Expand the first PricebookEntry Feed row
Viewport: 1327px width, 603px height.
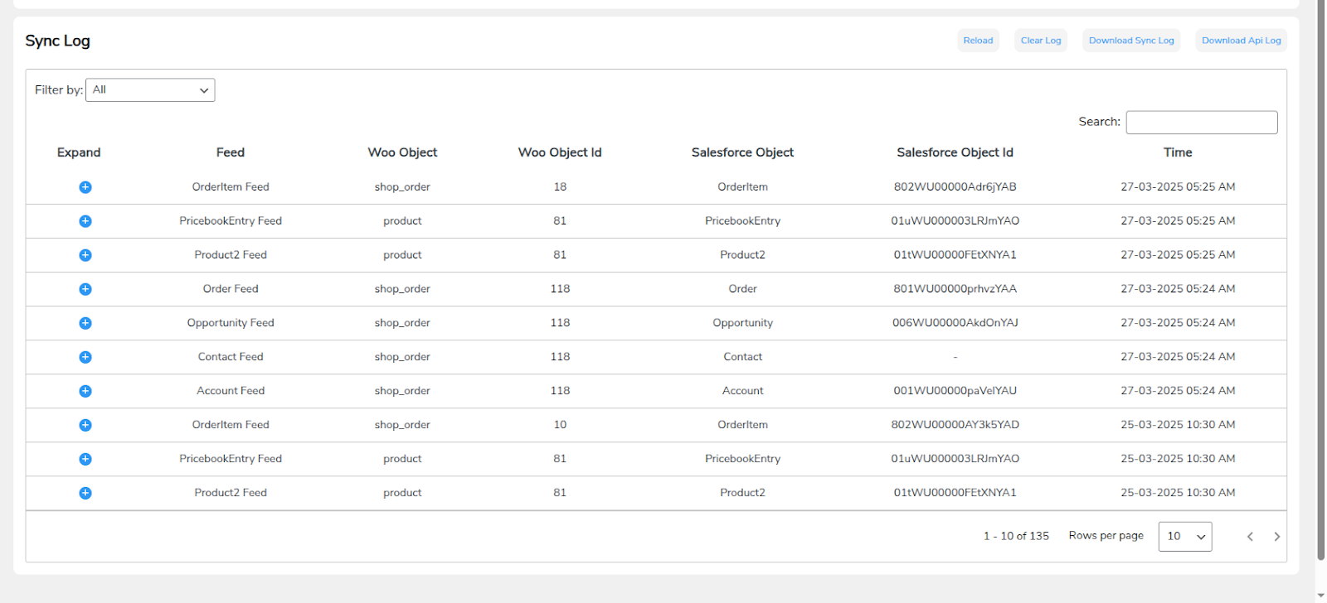(85, 221)
